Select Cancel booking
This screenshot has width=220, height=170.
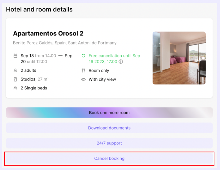click(109, 158)
